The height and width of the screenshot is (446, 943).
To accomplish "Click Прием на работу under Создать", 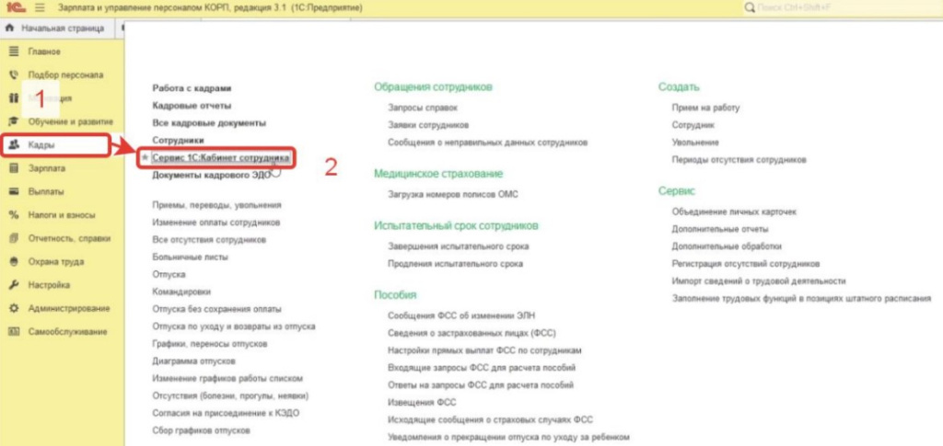I will (705, 108).
